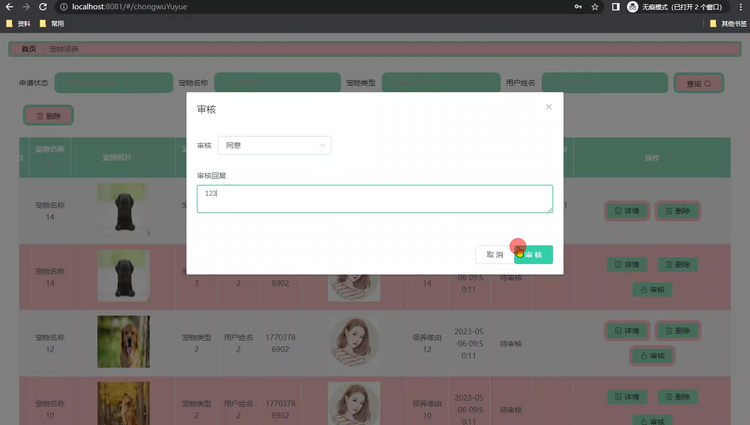750x425 pixels.
Task: Reload the current page
Action: click(43, 7)
